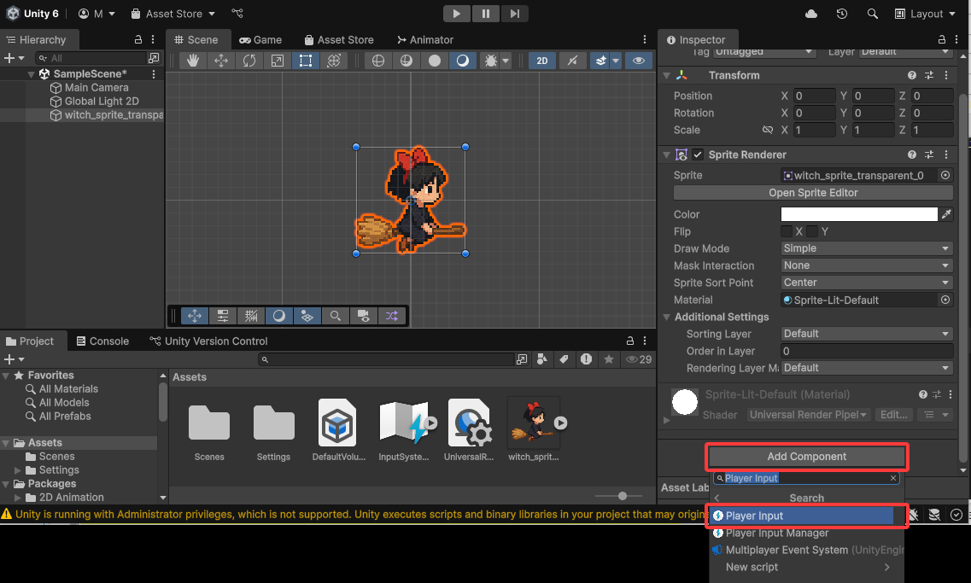This screenshot has width=971, height=583.
Task: Click the Play button
Action: (x=456, y=14)
